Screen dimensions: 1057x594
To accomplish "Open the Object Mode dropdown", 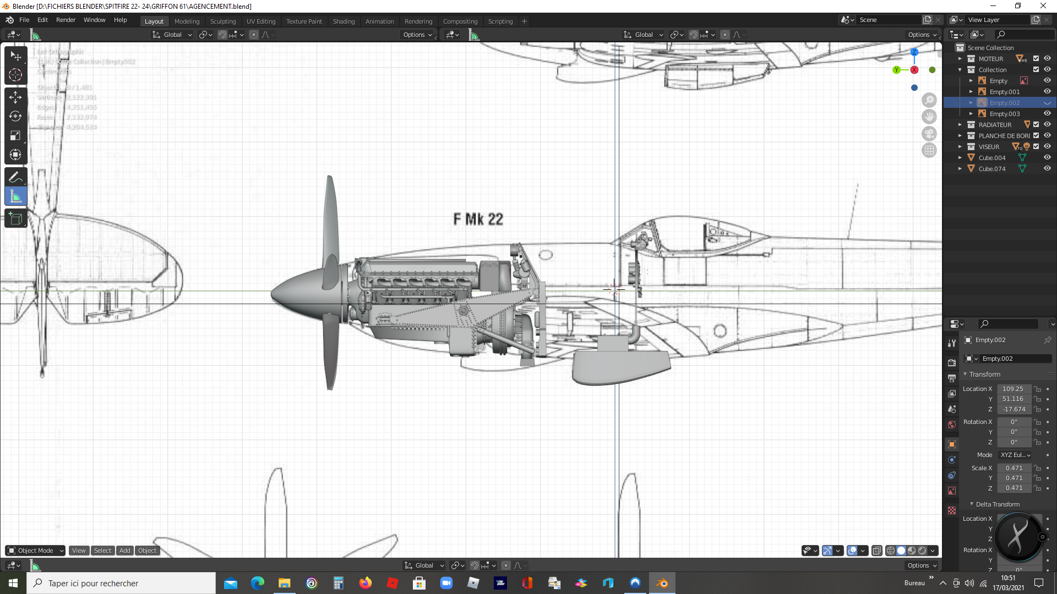I will coord(35,551).
